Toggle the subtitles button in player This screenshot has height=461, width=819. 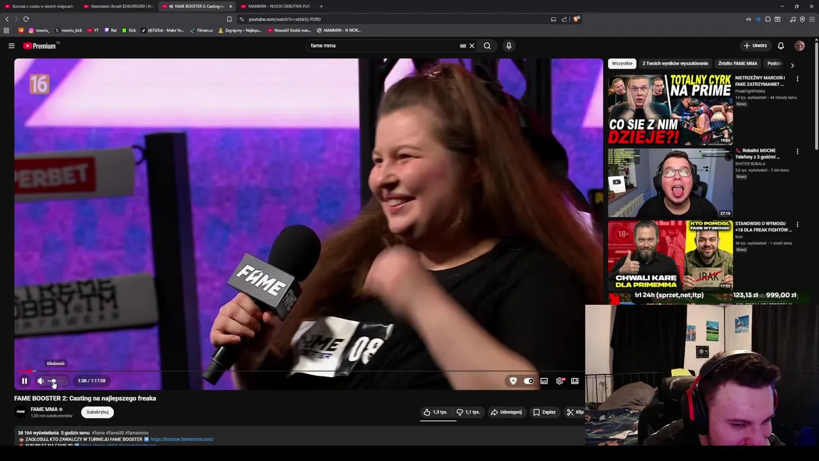point(544,381)
